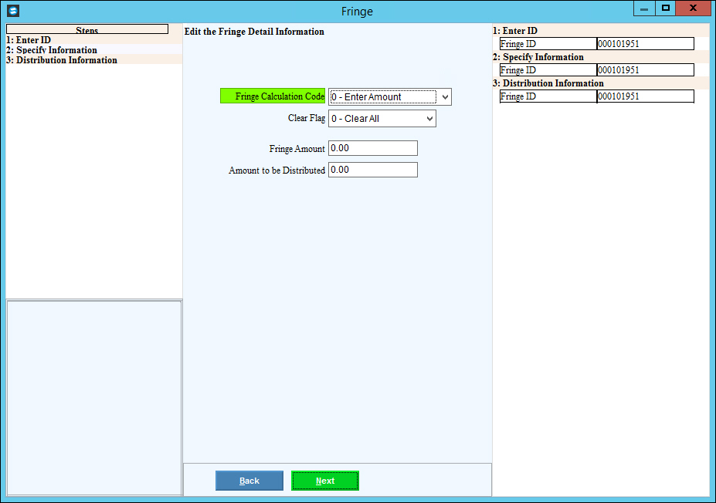The width and height of the screenshot is (716, 503).
Task: Click the 3: Distribution Information summary heading
Action: click(548, 83)
